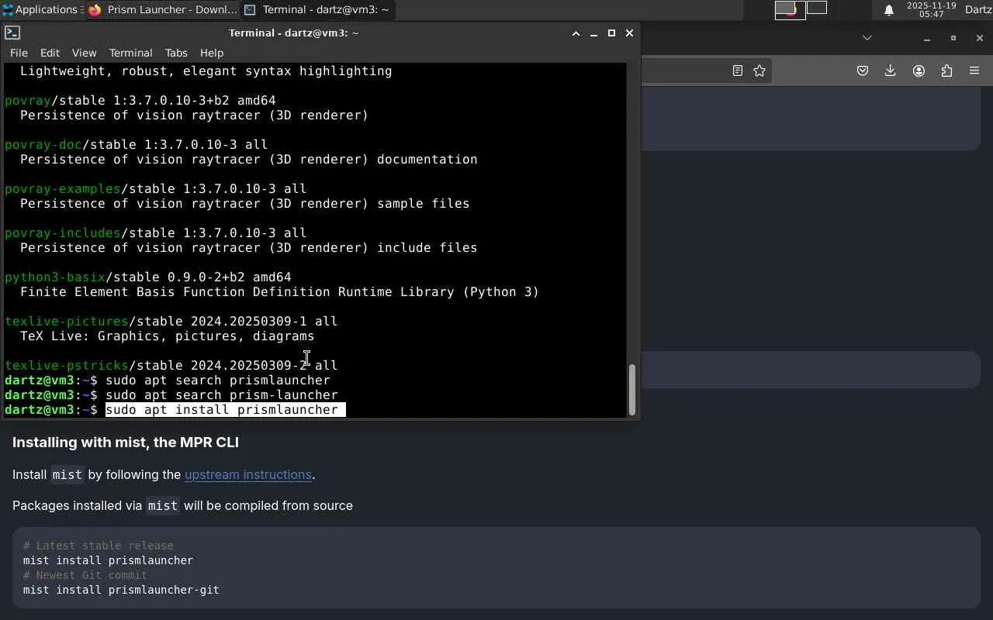Click the 'python3-basix' package name
Image resolution: width=993 pixels, height=620 pixels.
[x=55, y=277]
